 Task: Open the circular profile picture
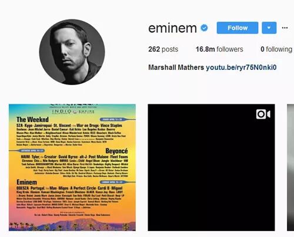click(x=72, y=52)
